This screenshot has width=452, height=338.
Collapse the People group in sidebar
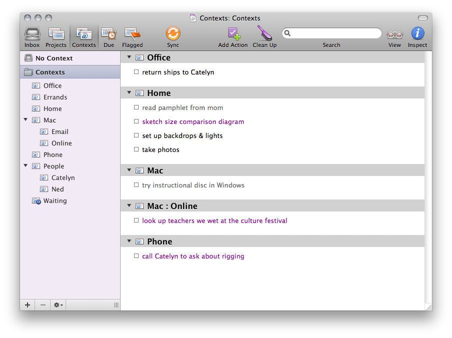[x=26, y=166]
